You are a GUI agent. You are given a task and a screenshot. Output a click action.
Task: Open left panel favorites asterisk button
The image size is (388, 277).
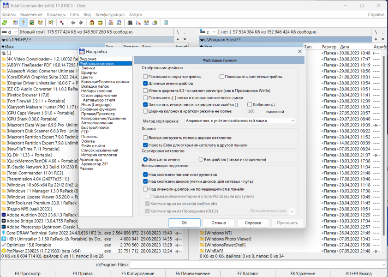pyautogui.click(x=178, y=39)
